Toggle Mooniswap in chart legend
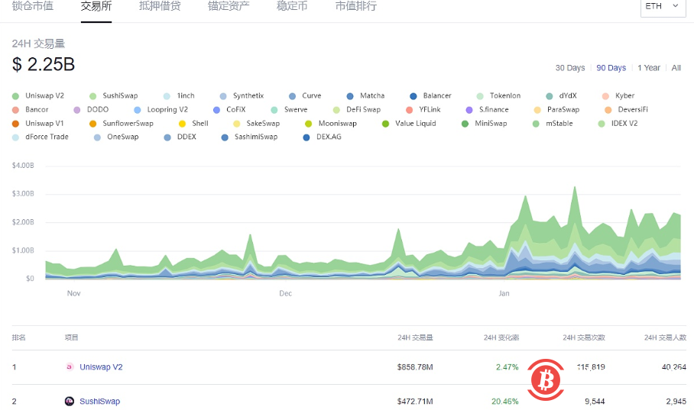Viewport: 694px width, 410px height. tap(331, 124)
